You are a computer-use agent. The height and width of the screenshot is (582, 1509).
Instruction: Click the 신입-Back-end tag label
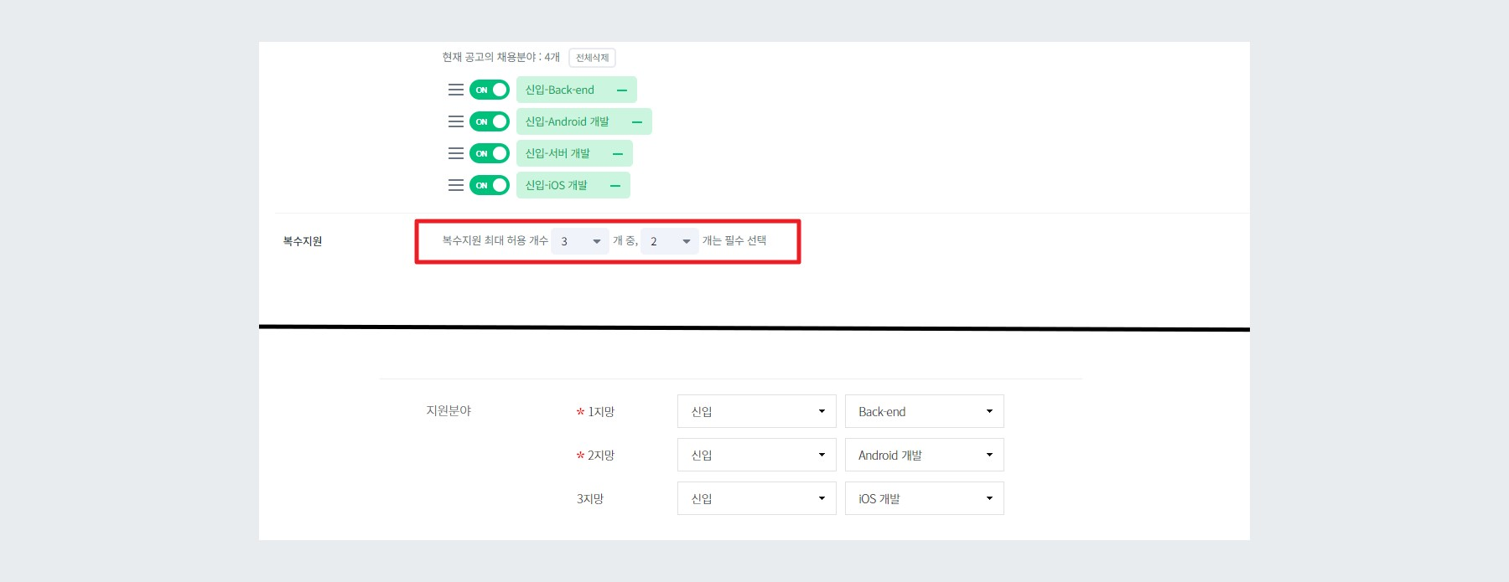click(x=559, y=90)
